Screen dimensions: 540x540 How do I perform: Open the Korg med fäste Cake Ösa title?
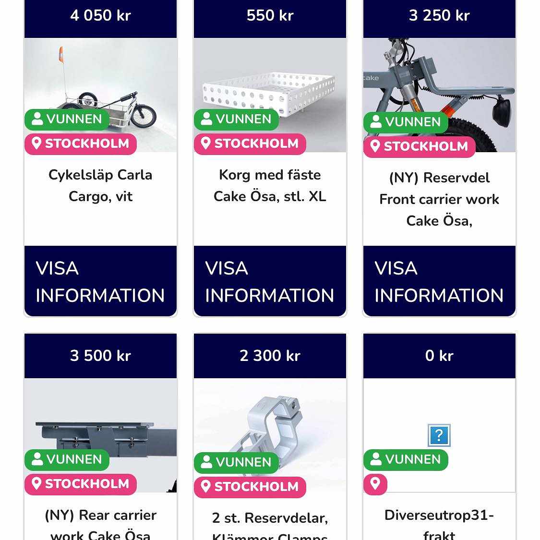tap(270, 186)
